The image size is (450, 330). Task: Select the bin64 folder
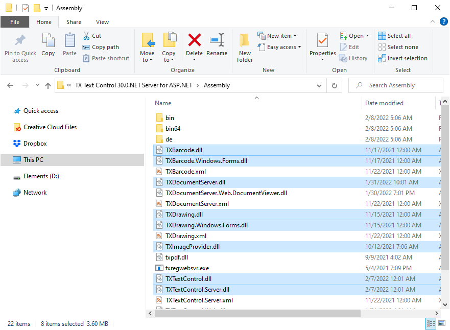pos(297,129)
